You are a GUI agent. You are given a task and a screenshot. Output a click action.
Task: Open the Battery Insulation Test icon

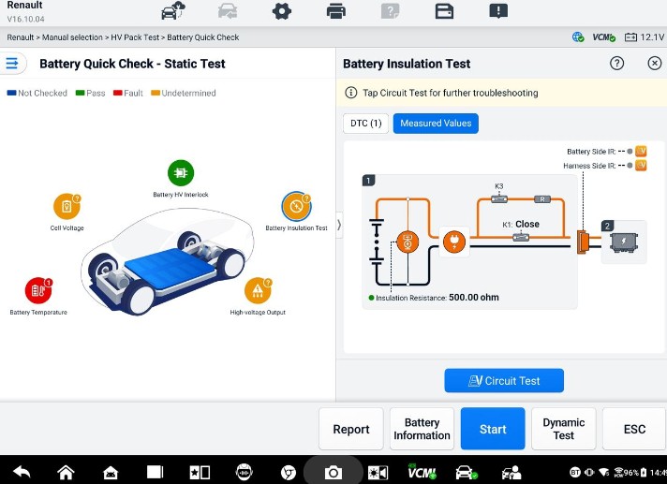(x=296, y=207)
